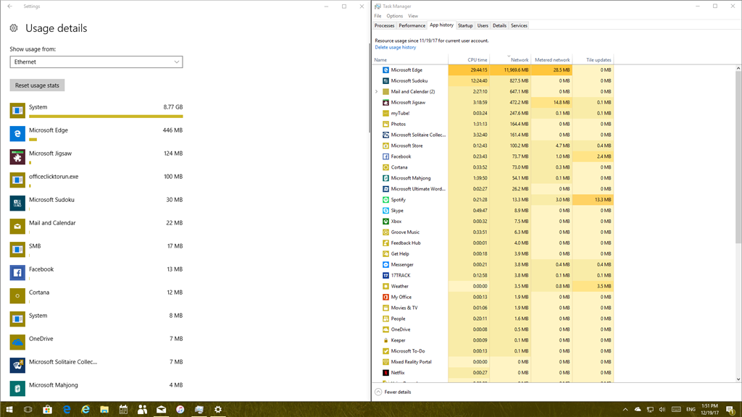Select the Mixed Reality Portal row

[x=493, y=362]
